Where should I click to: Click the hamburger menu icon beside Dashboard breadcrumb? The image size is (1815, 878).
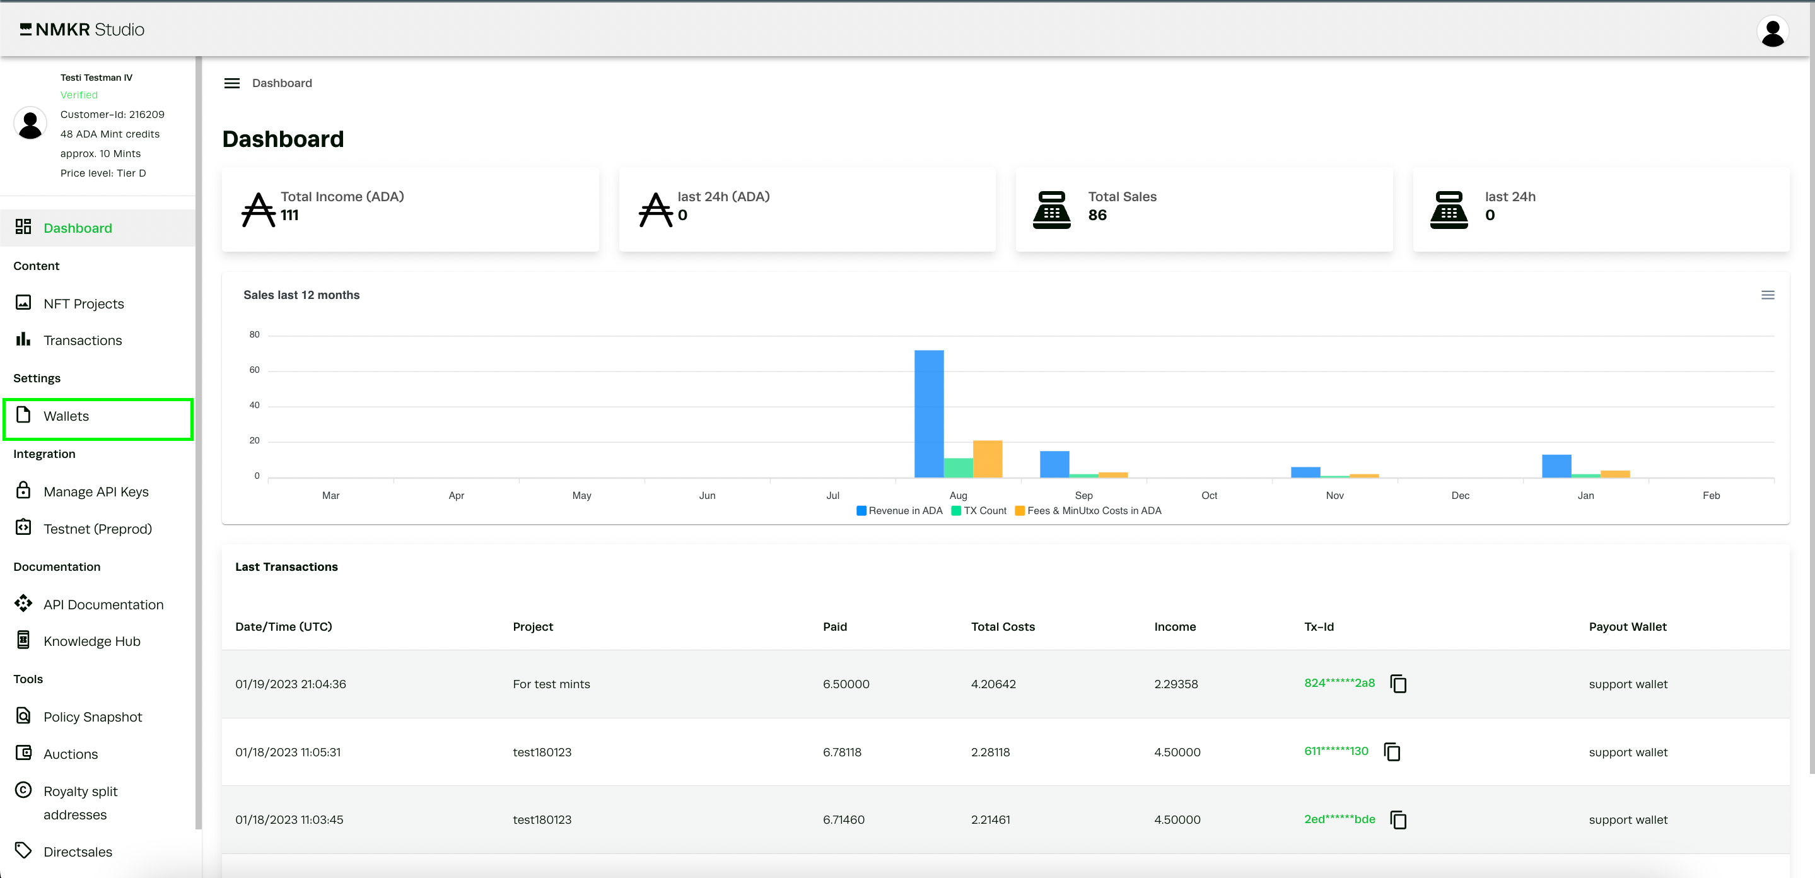[x=232, y=83]
